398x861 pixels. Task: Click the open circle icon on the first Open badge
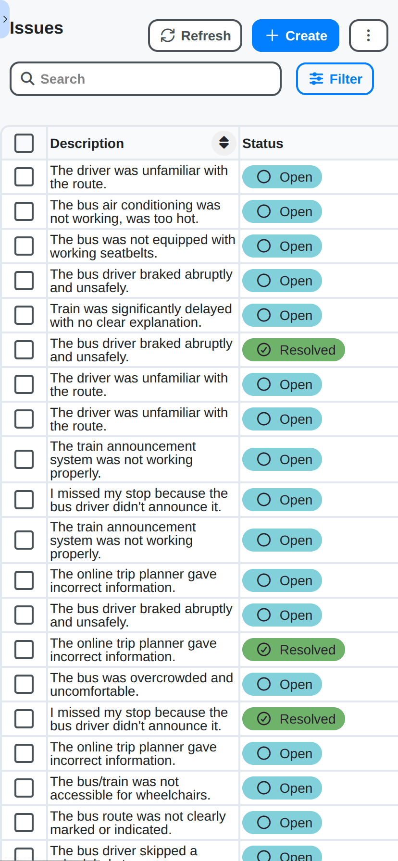(x=263, y=176)
